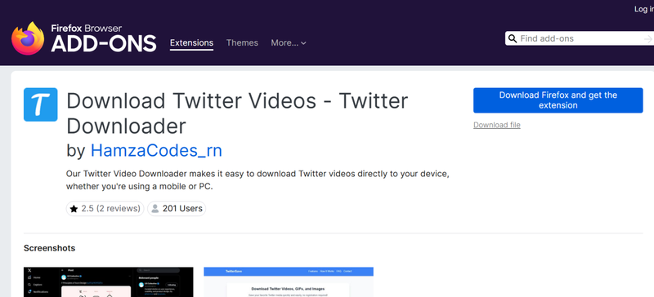Click the 201 Users badge
Screen dimensions: 654x297
177,209
